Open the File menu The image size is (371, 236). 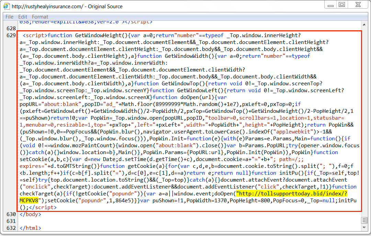(x=10, y=17)
